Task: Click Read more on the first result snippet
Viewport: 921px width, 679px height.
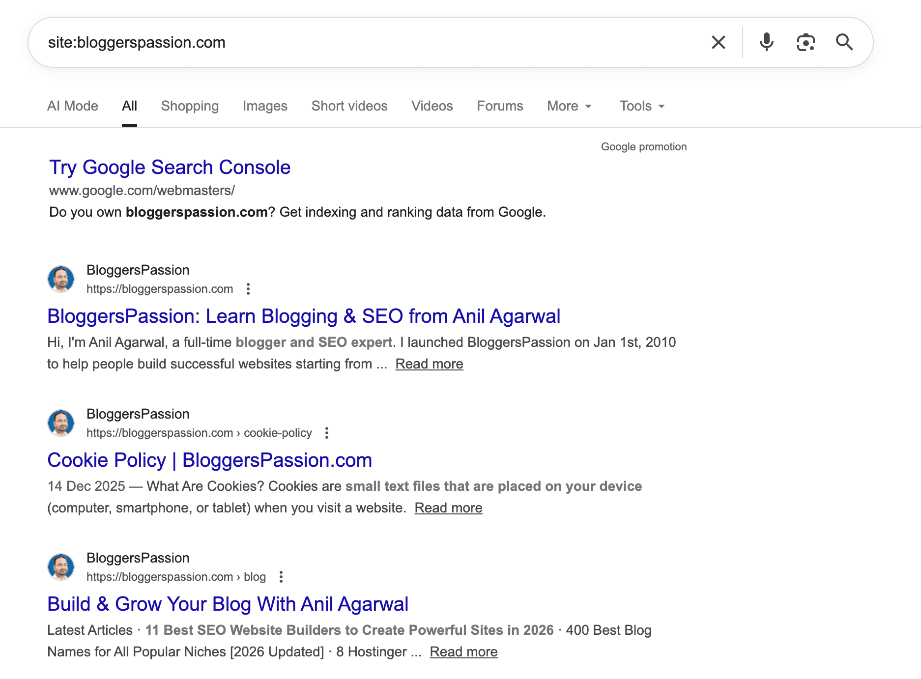Action: [429, 364]
